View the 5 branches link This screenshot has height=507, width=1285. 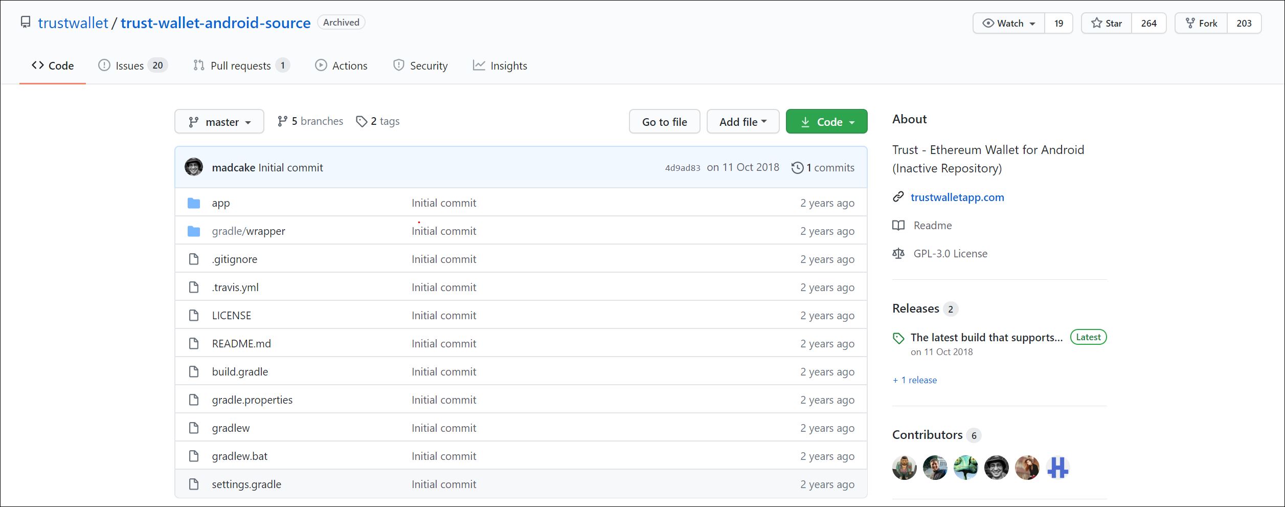[310, 121]
